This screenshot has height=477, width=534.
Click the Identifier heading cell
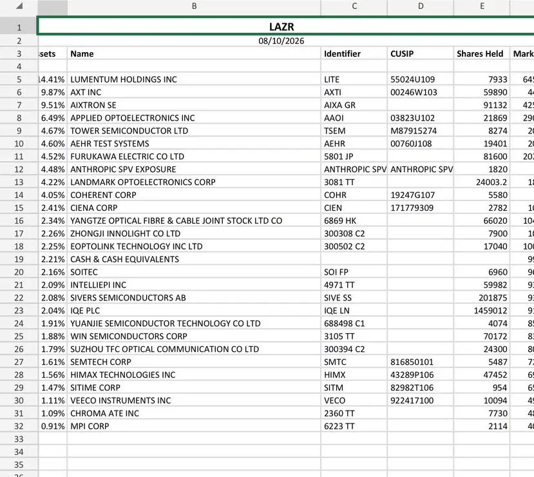(x=354, y=54)
